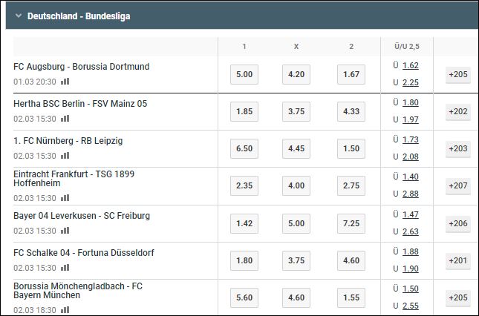Image resolution: width=479 pixels, height=316 pixels.
Task: Open statistics icon for FC Augsburg match
Action: coord(65,82)
